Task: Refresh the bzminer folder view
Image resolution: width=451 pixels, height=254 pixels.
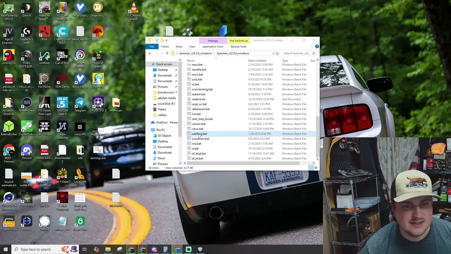Action: point(277,53)
